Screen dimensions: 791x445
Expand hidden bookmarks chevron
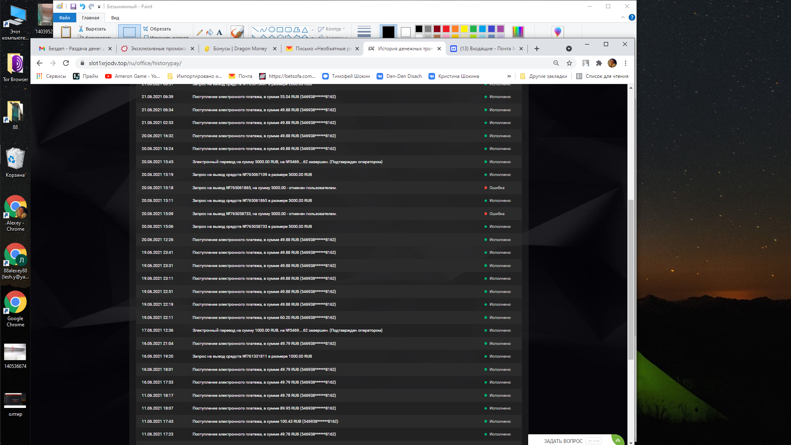click(x=509, y=76)
